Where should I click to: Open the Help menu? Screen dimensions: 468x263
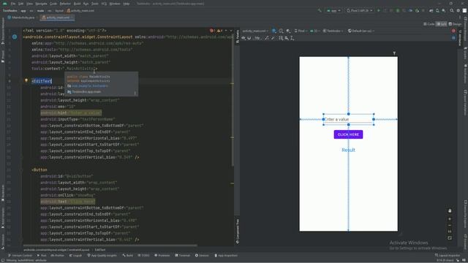pos(127,4)
